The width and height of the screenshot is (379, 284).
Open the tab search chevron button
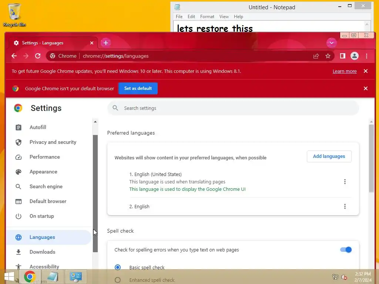click(331, 43)
